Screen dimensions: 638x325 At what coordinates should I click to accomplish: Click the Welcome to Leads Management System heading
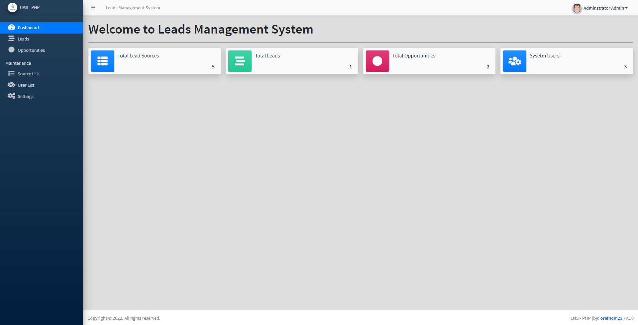(x=201, y=29)
